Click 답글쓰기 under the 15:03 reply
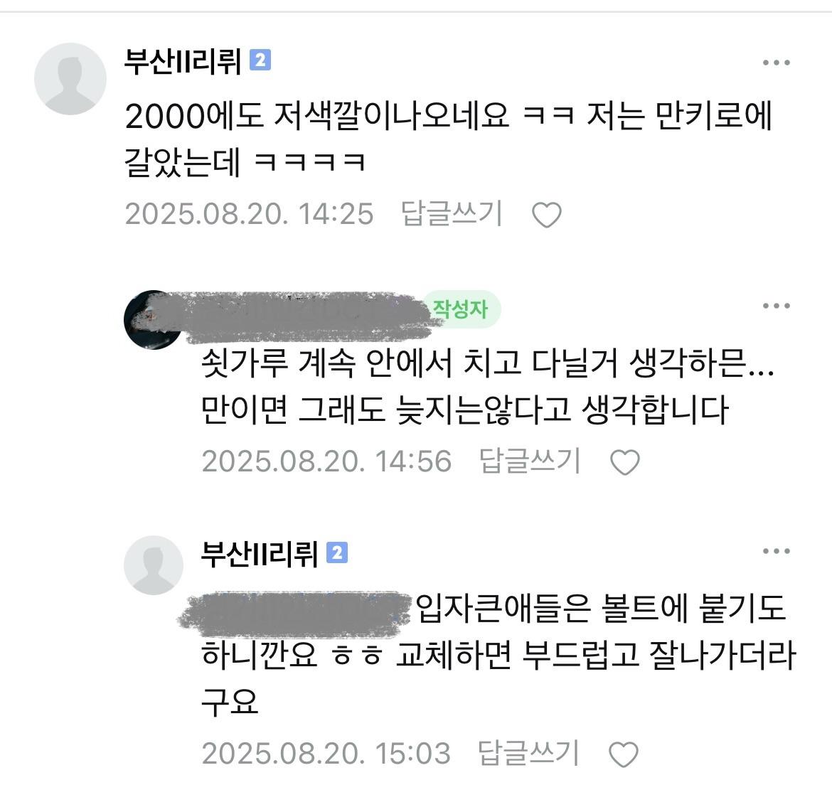The height and width of the screenshot is (785, 832). click(x=528, y=752)
